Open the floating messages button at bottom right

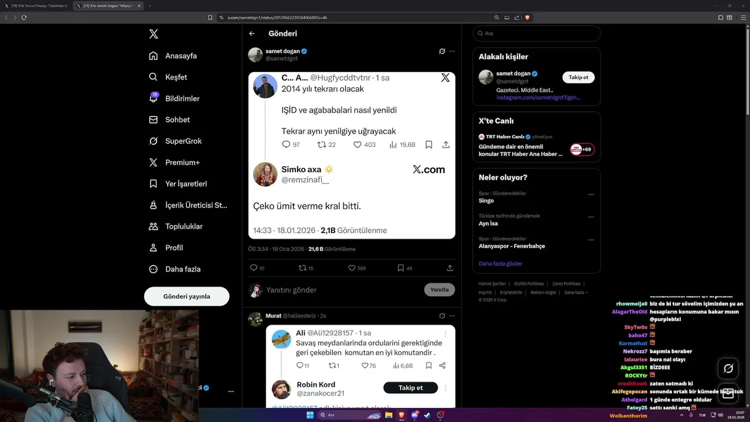point(728,394)
